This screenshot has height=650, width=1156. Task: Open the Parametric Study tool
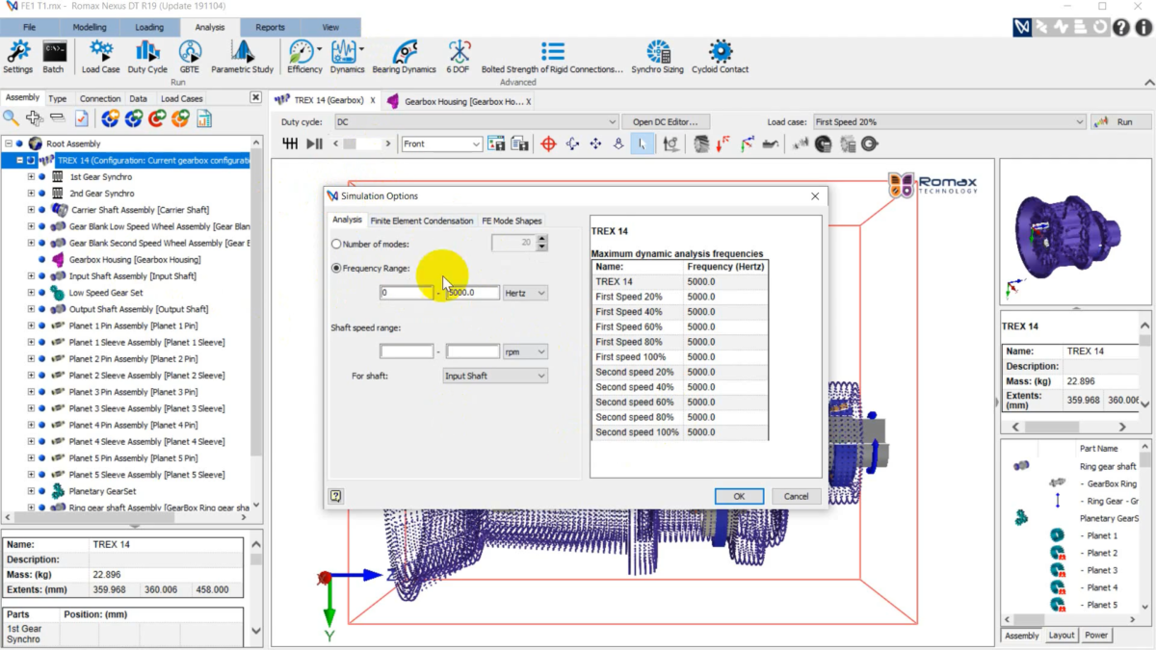(x=243, y=57)
